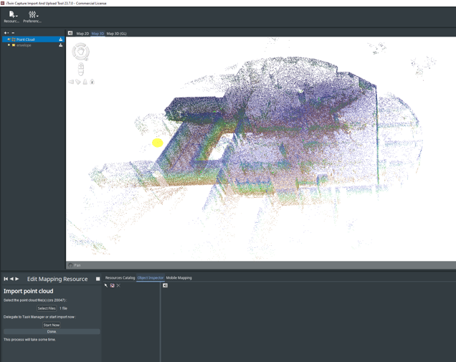Click the north-up 'z' view icon

click(92, 82)
